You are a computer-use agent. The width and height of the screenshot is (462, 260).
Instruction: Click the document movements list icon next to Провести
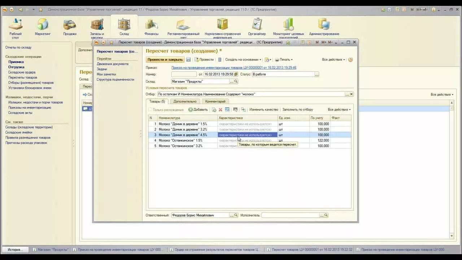pos(220,60)
